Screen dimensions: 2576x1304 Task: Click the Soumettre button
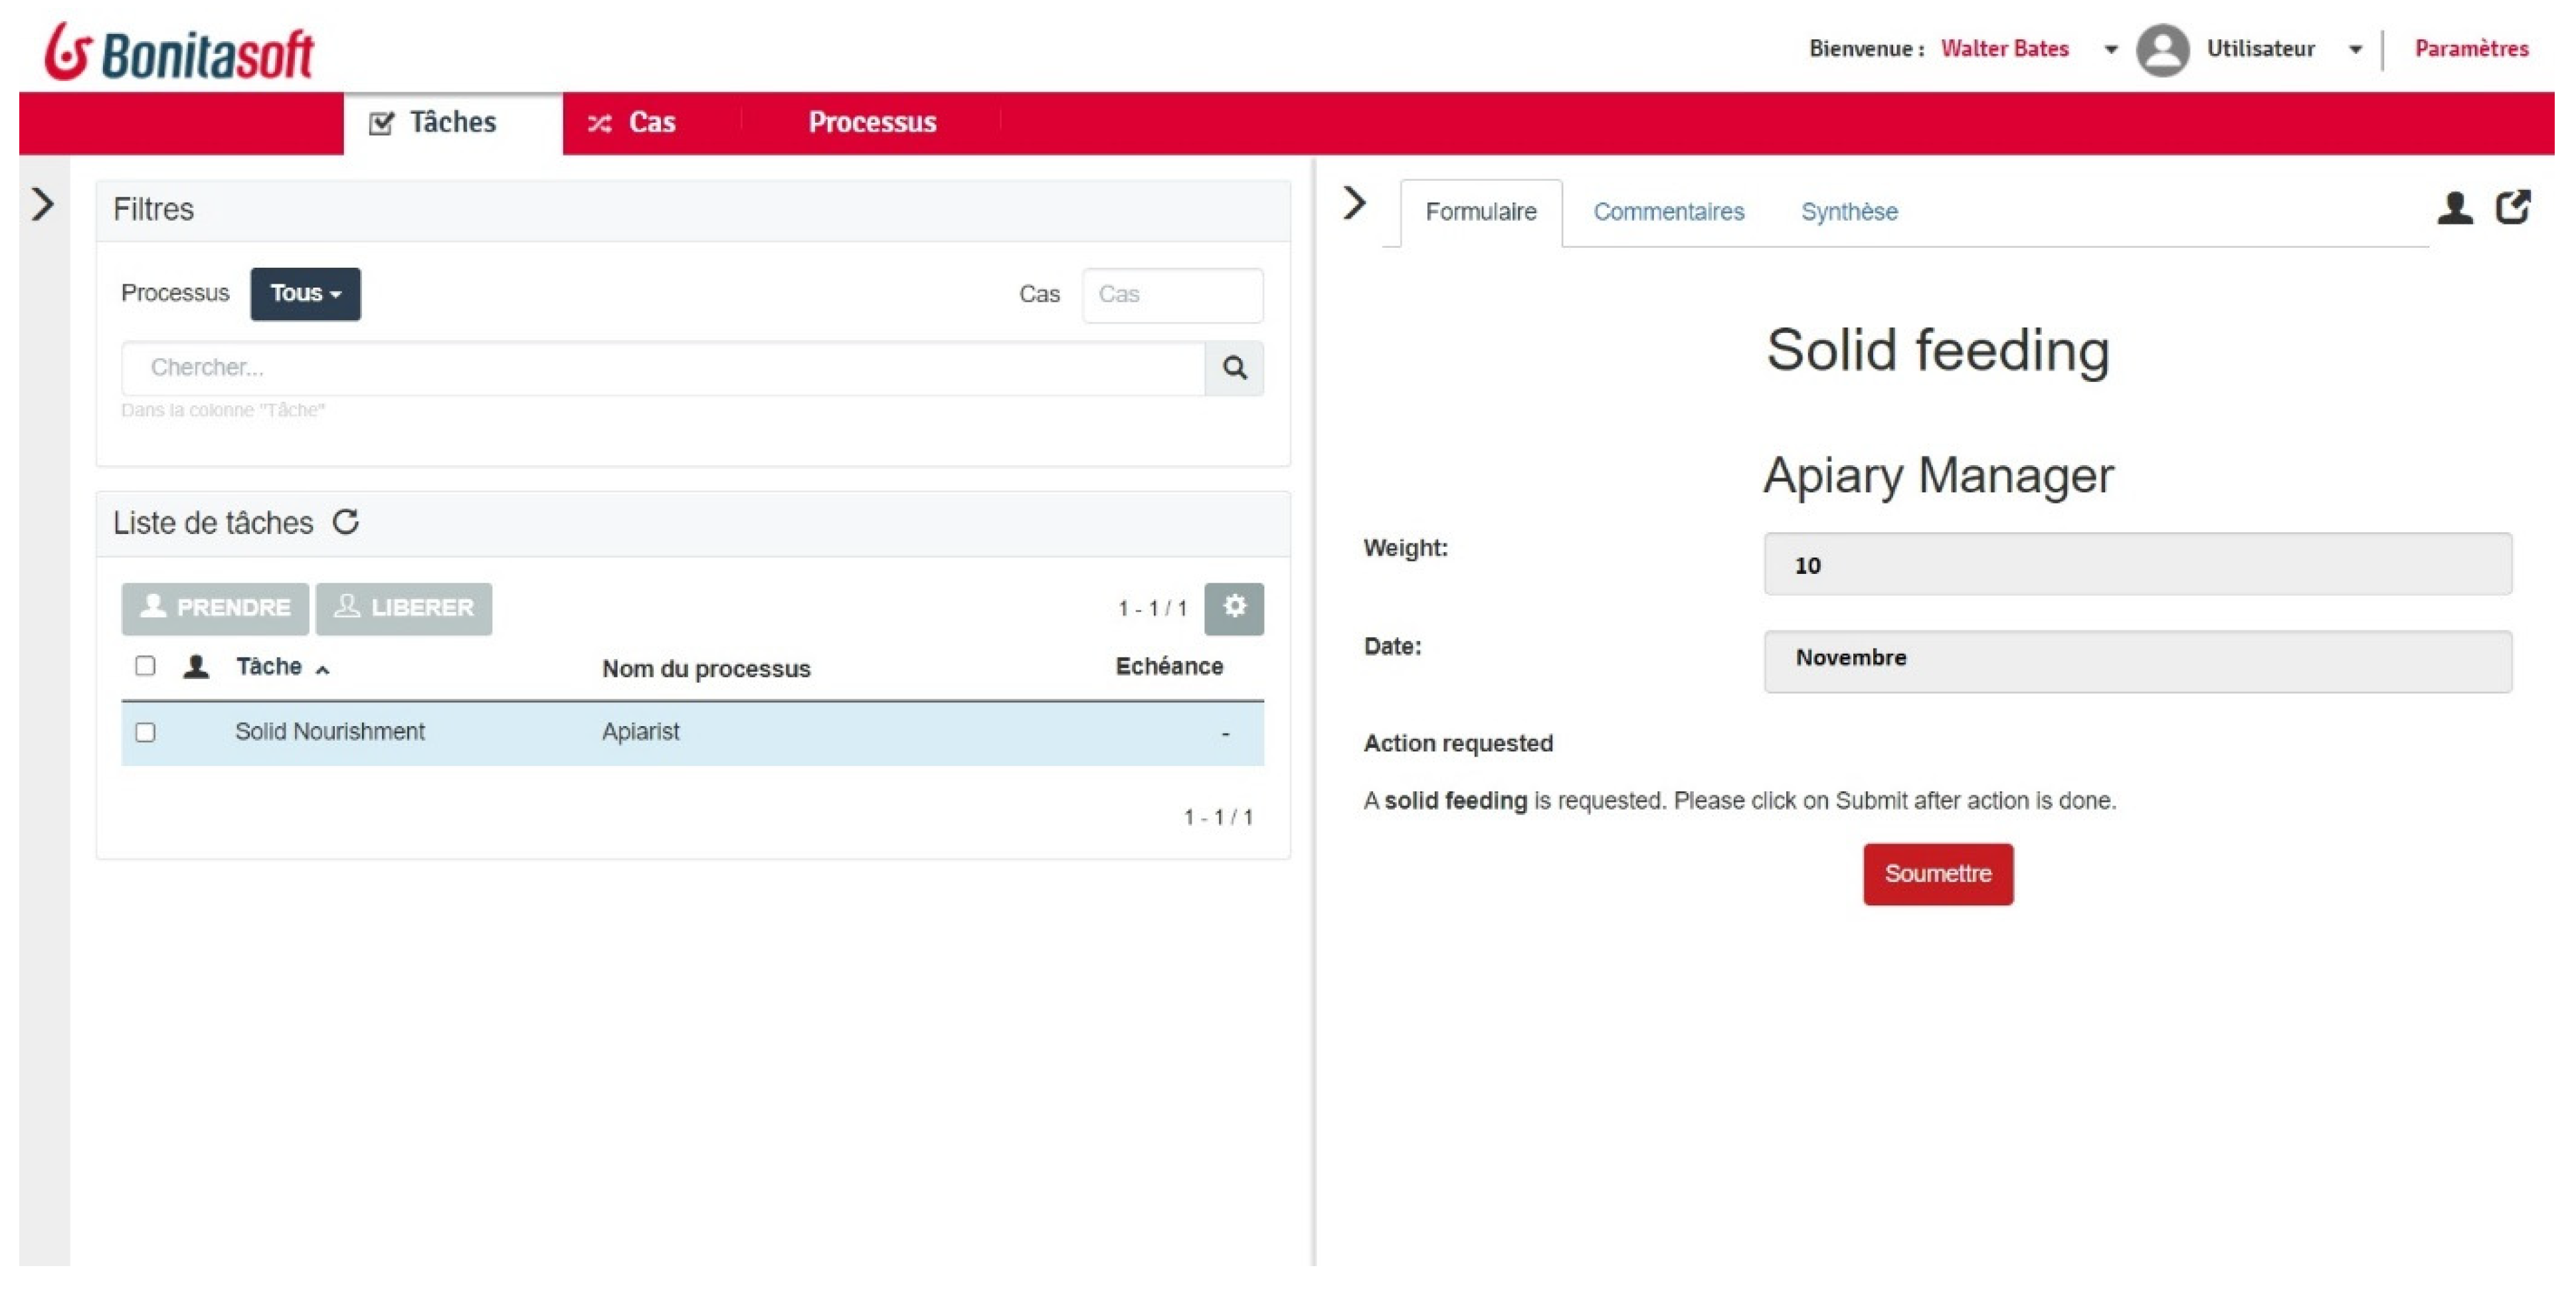click(x=1937, y=873)
